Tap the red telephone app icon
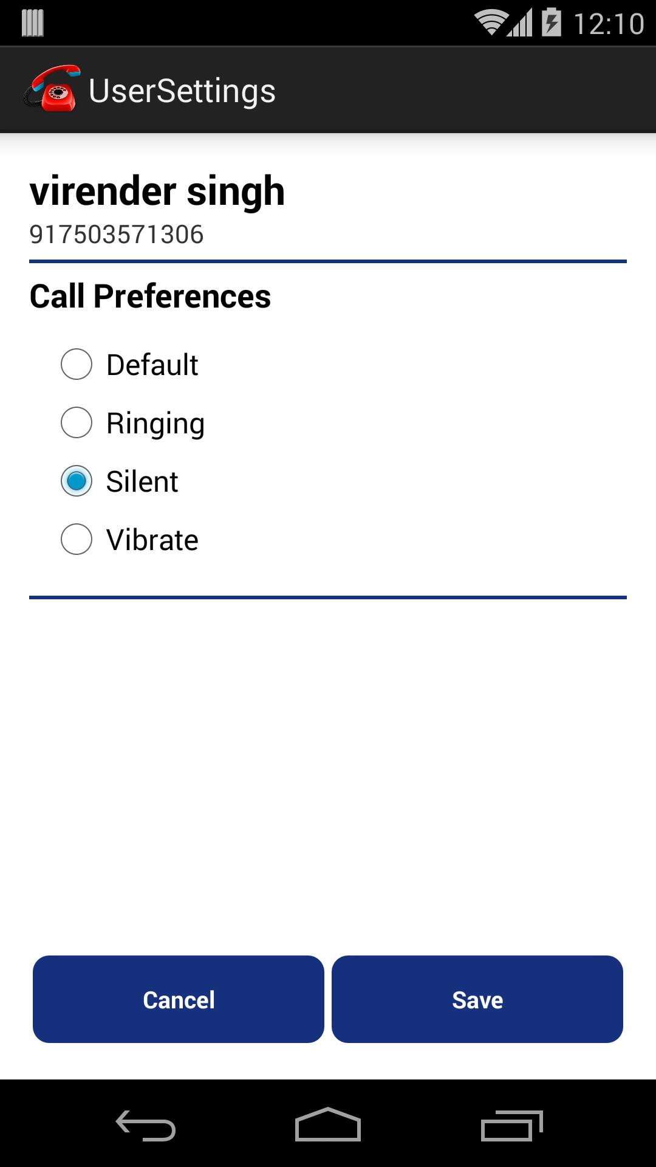The width and height of the screenshot is (656, 1167). pyautogui.click(x=52, y=89)
